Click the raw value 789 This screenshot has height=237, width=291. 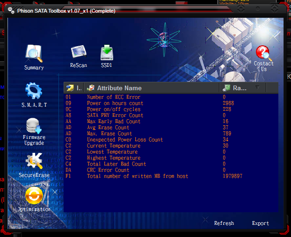227,134
